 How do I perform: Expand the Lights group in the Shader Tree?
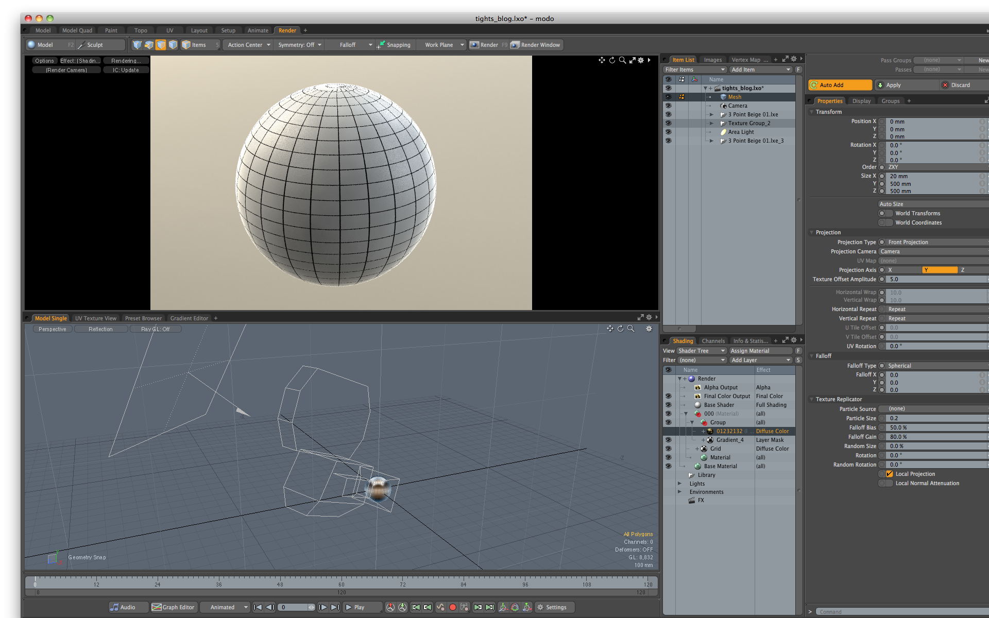point(679,484)
